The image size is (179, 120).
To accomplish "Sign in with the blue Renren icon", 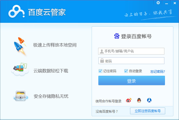I will [149, 100].
